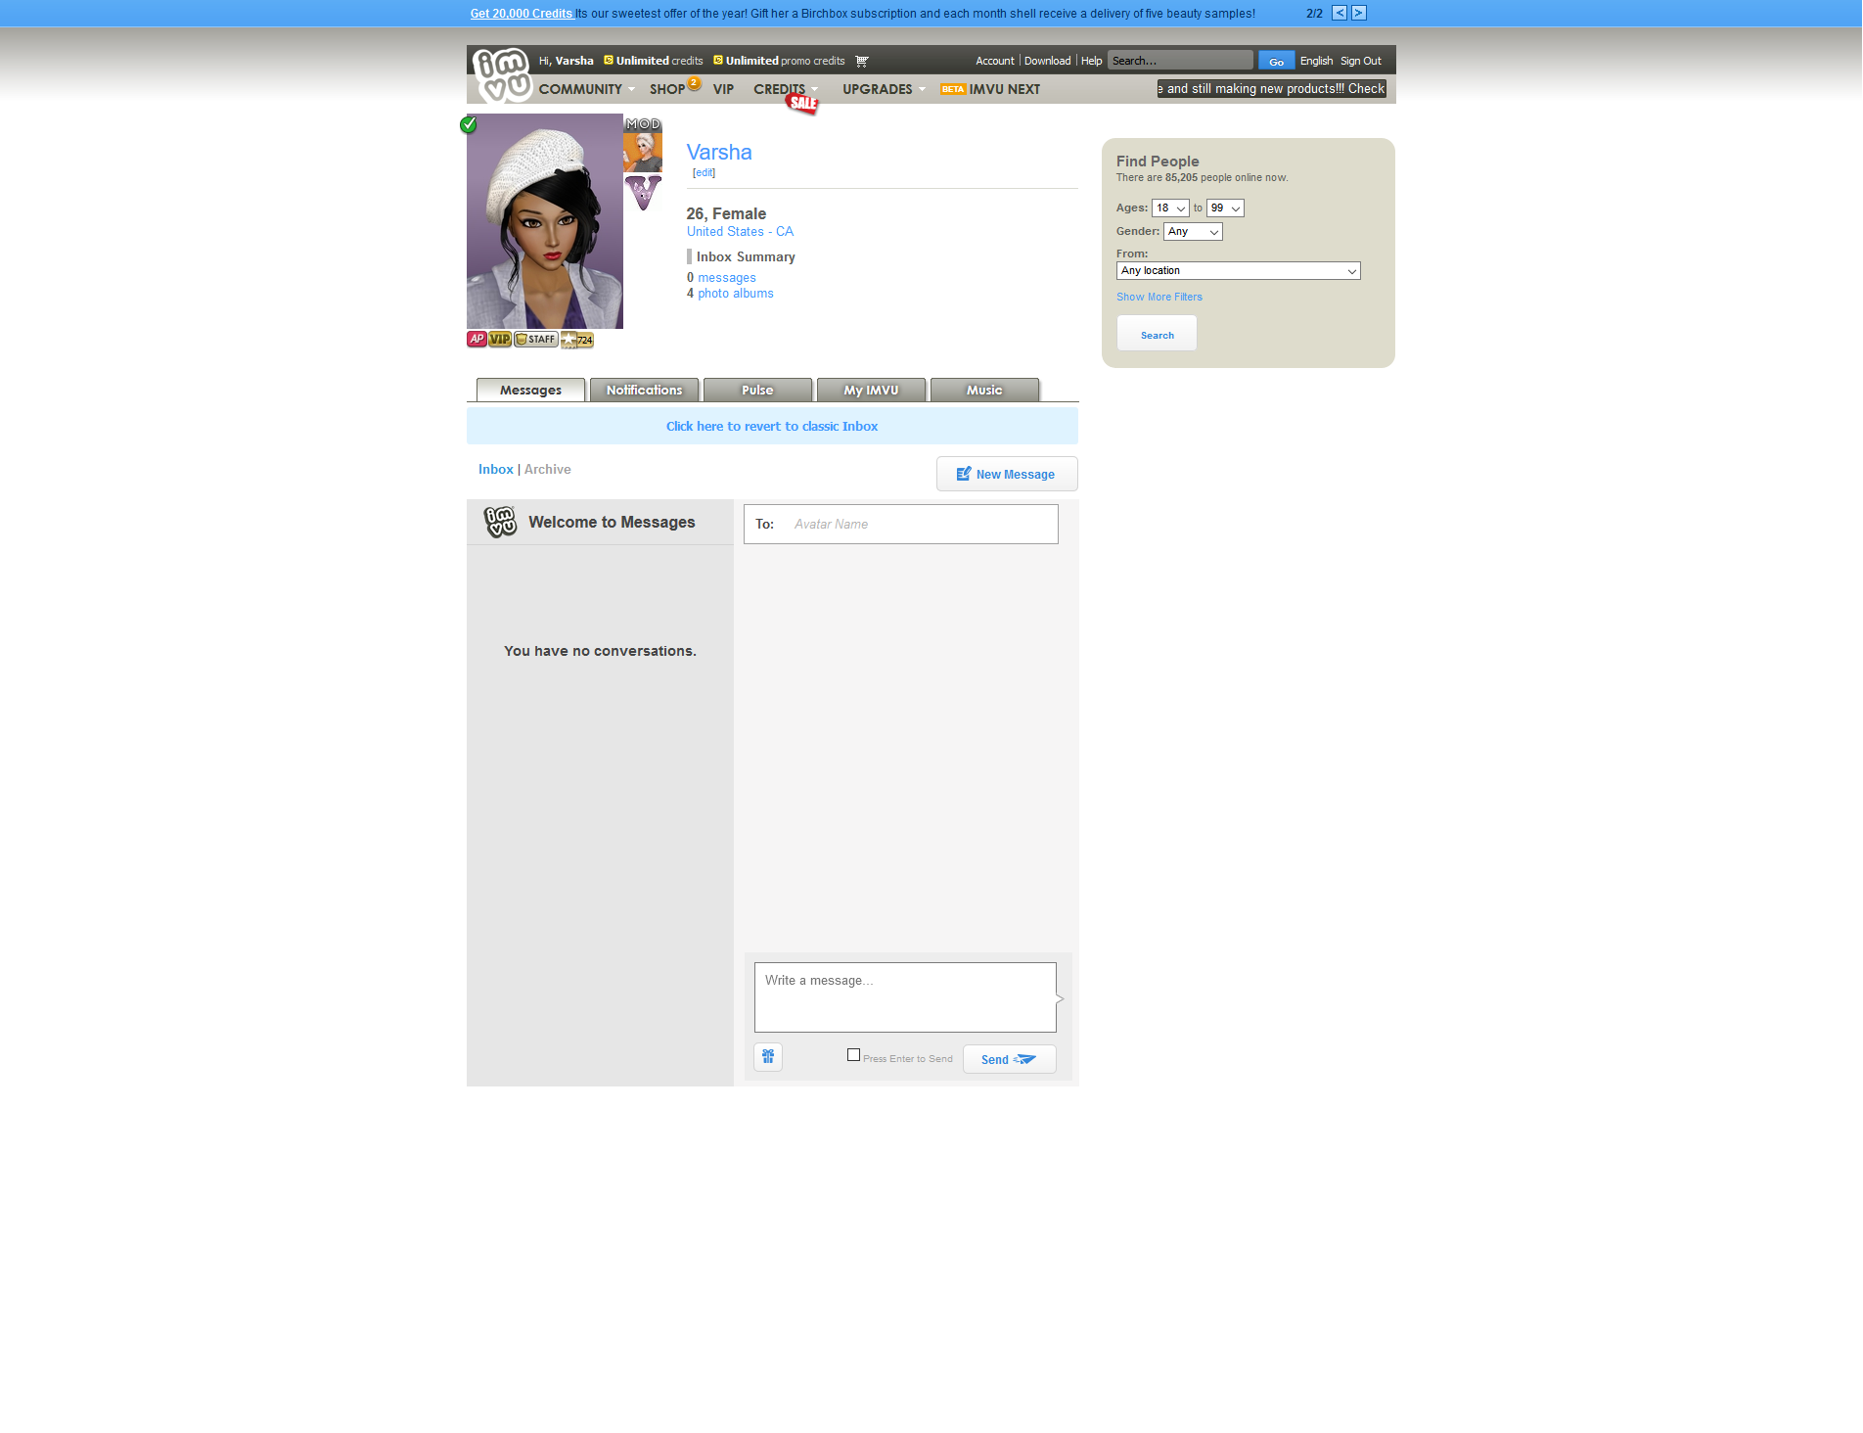
Task: Open the Archive link
Action: [548, 469]
